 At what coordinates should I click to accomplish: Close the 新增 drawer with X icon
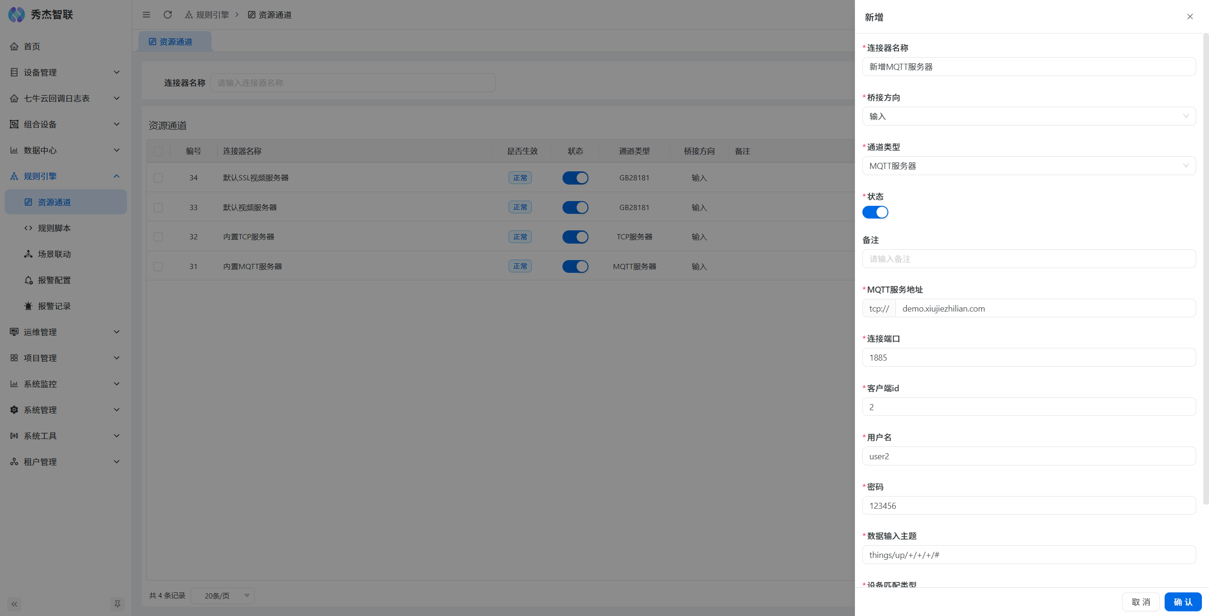click(x=1190, y=17)
